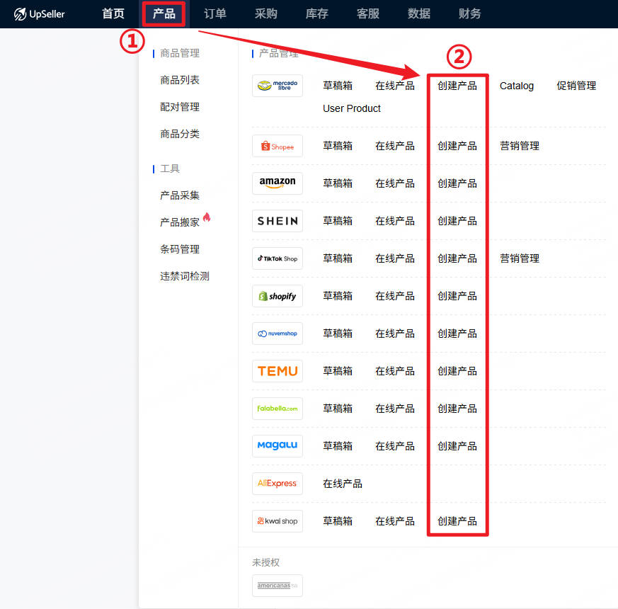Switch to the 库存 menu
Image resolution: width=618 pixels, height=609 pixels.
click(x=316, y=14)
